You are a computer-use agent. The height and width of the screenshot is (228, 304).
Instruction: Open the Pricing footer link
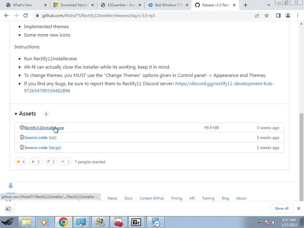coord(176,198)
